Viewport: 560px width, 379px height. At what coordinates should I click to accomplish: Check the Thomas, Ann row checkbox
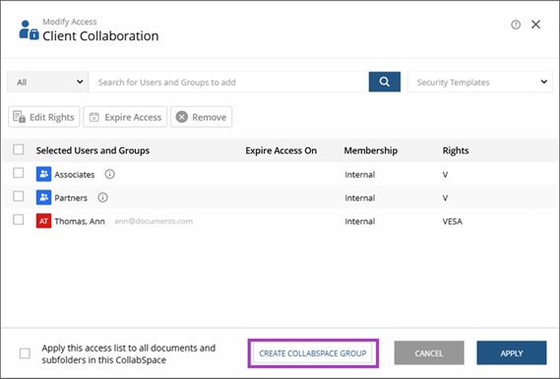(x=19, y=220)
